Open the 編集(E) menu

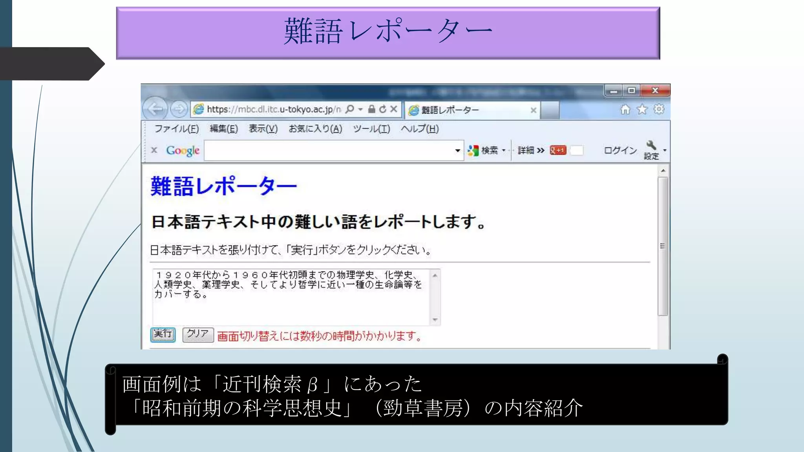(224, 129)
